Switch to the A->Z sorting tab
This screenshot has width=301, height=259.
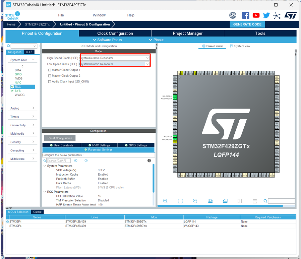tap(29, 52)
